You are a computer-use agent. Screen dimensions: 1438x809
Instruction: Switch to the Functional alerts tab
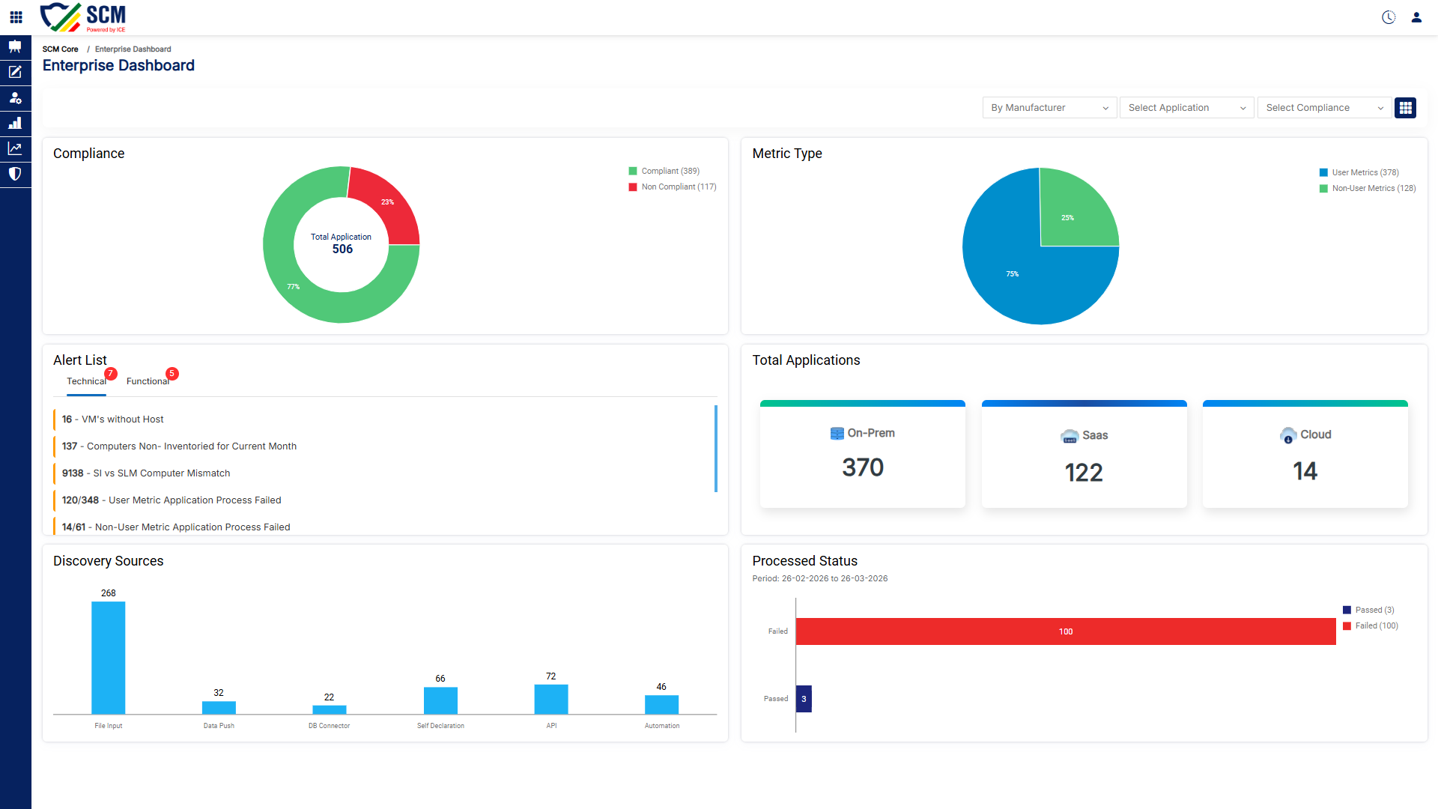click(148, 381)
